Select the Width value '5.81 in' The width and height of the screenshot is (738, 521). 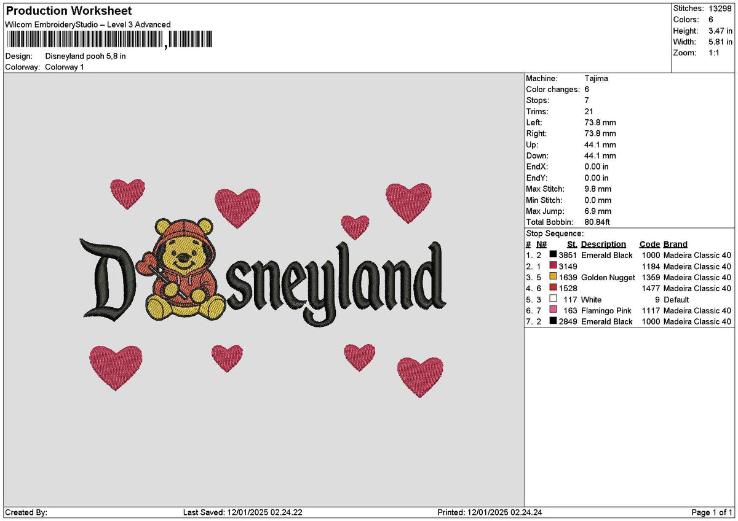pyautogui.click(x=720, y=42)
